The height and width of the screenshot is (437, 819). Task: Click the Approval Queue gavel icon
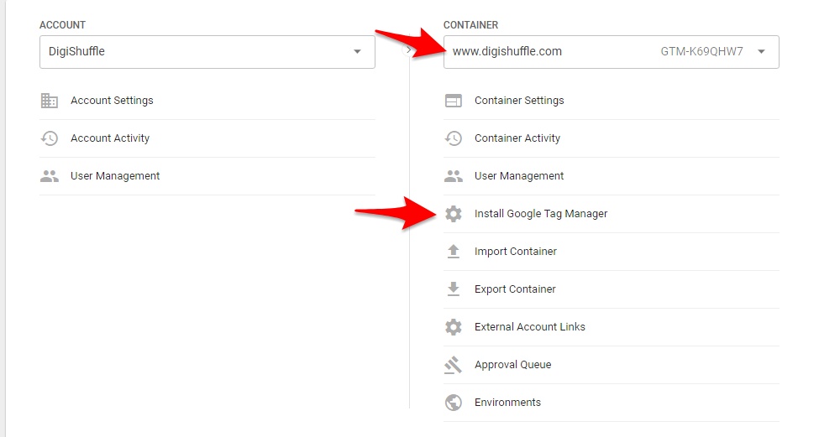454,365
